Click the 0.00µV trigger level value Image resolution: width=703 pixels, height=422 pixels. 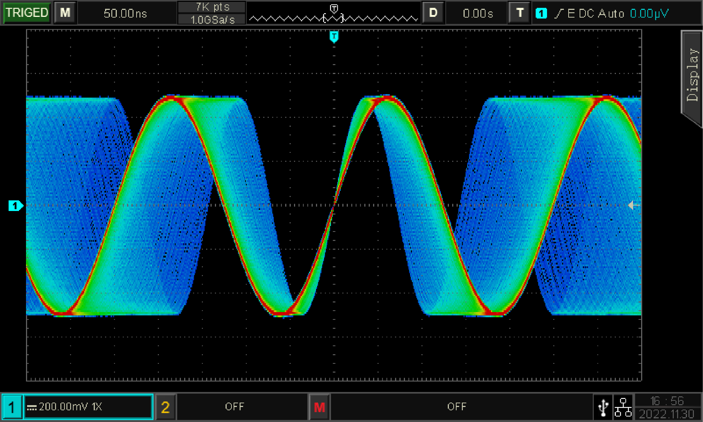[649, 14]
